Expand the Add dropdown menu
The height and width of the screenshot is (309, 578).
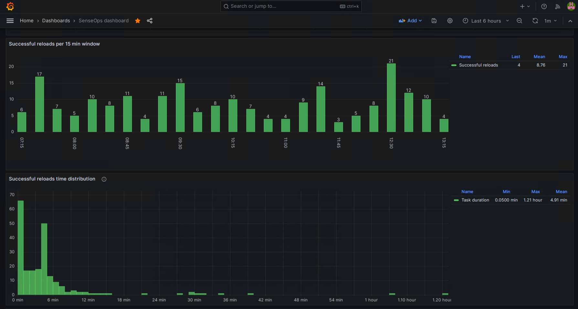(410, 21)
